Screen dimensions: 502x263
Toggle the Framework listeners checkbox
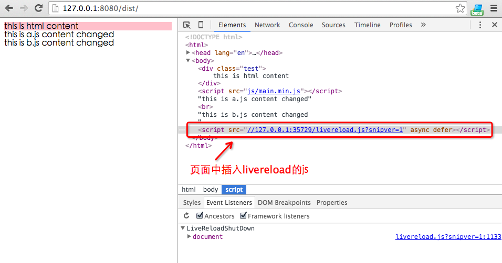point(243,216)
